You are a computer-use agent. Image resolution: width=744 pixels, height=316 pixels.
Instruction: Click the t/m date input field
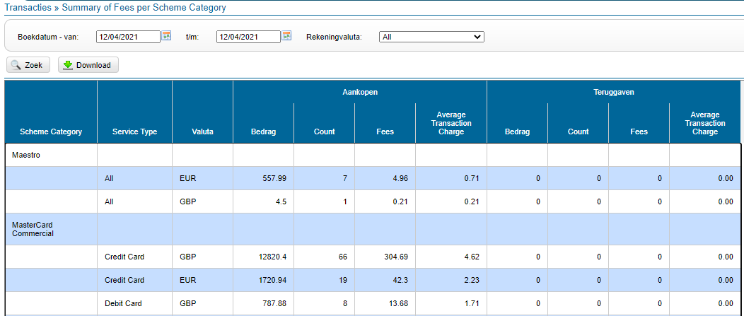coord(248,37)
